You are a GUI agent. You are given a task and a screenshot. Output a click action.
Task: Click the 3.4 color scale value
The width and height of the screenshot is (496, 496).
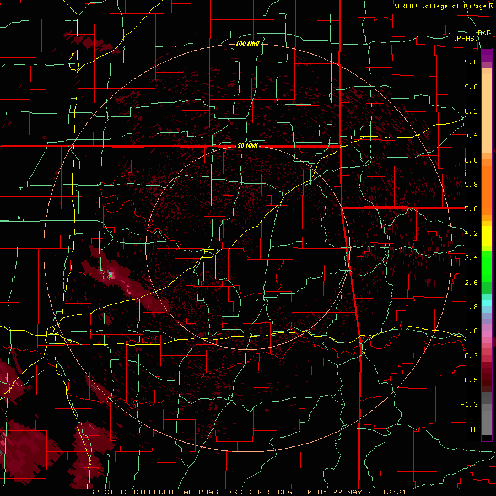(471, 258)
